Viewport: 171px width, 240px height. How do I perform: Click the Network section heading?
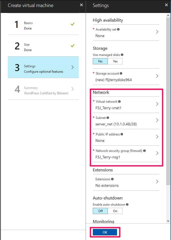pyautogui.click(x=101, y=92)
